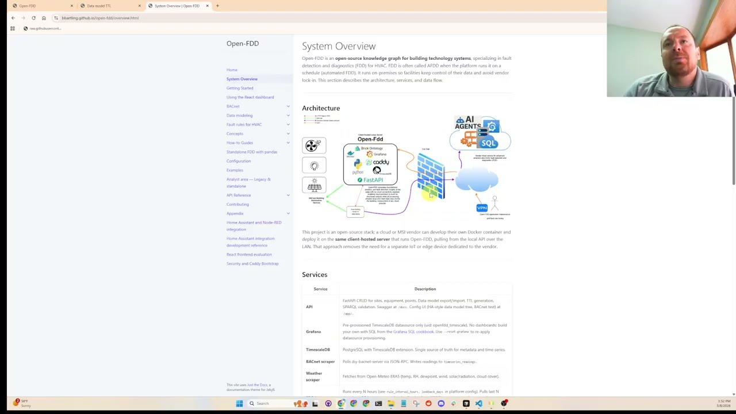Open Snipping Tool from the taskbar
736x414 pixels.
pos(416,403)
